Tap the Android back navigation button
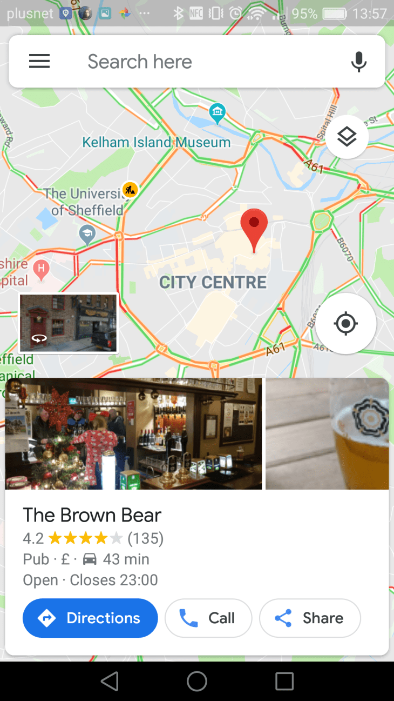Viewport: 394px width, 701px height. 110,681
